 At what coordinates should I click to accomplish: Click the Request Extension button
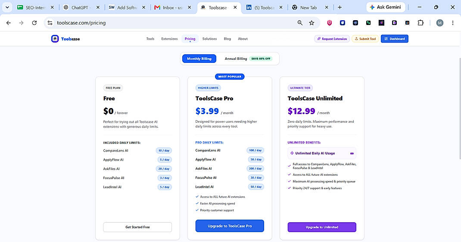[x=332, y=39]
